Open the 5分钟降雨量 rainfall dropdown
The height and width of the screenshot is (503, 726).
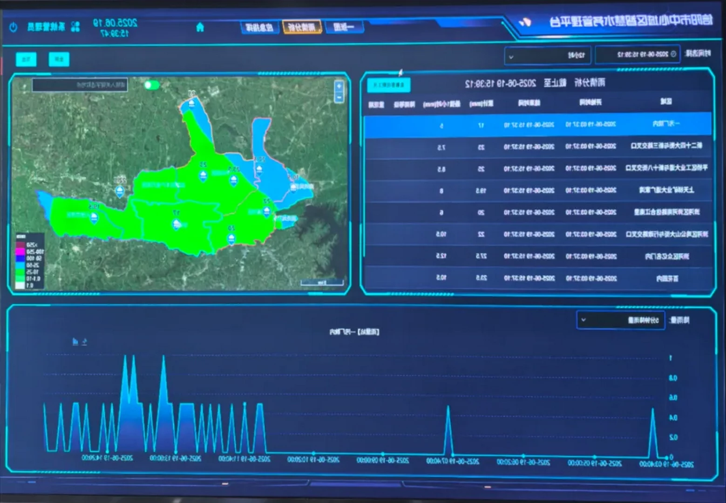[x=620, y=320]
